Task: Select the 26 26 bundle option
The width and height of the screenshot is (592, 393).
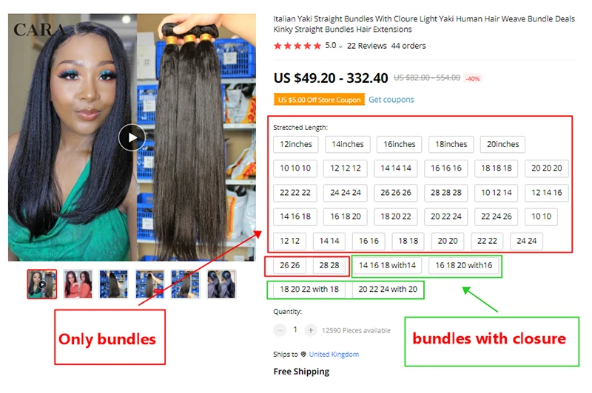Action: (289, 265)
